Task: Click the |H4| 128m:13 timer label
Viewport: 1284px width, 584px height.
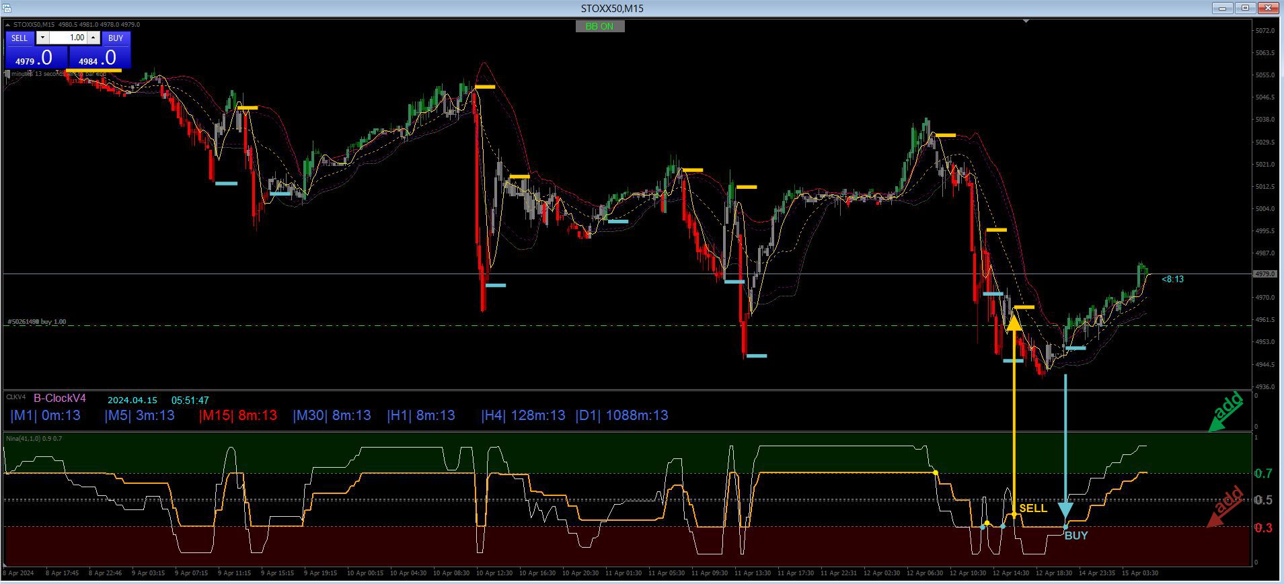Action: [x=523, y=415]
